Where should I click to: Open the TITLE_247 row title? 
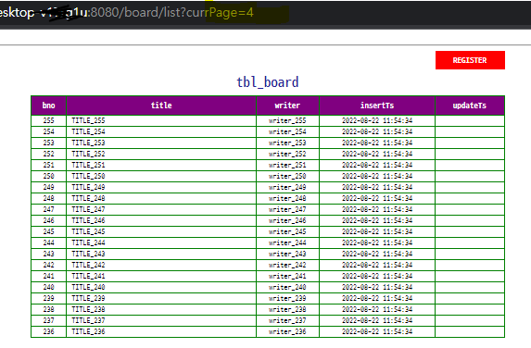[88, 209]
